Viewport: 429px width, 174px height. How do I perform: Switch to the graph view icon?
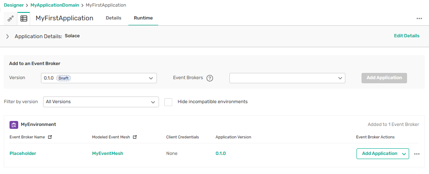pyautogui.click(x=10, y=19)
